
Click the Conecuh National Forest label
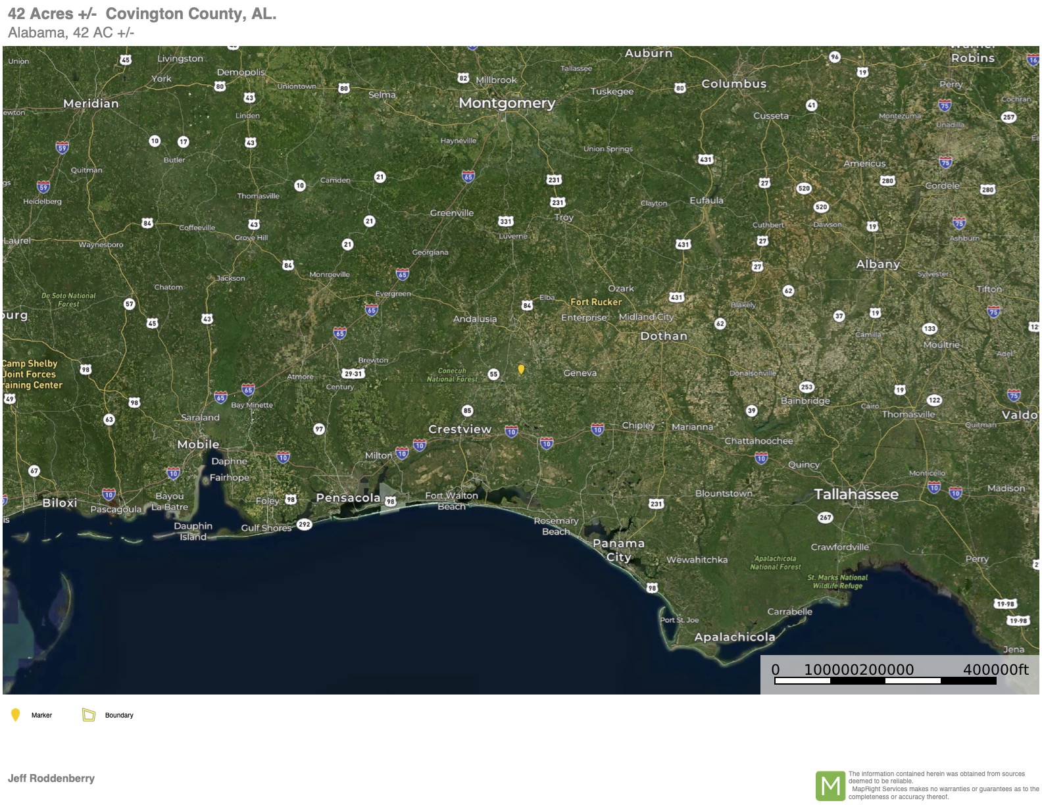click(452, 375)
